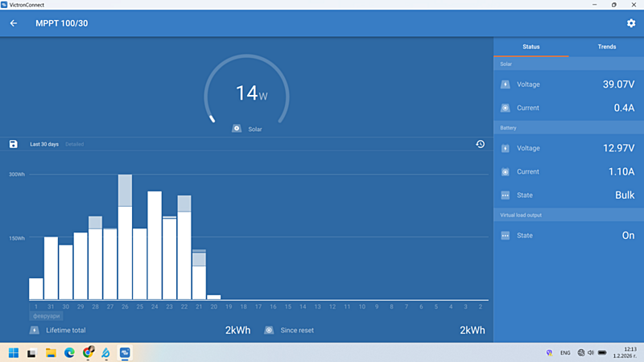This screenshot has width=644, height=362.
Task: Select the Virtual load output State icon
Action: tap(506, 236)
